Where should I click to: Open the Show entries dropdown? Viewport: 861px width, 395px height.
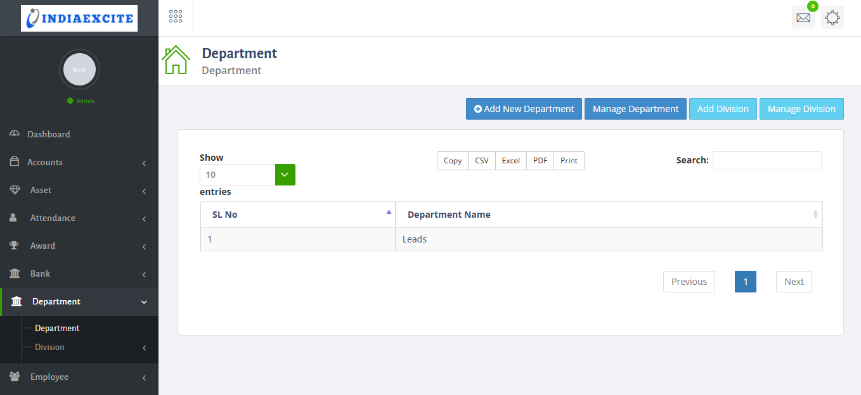click(247, 175)
